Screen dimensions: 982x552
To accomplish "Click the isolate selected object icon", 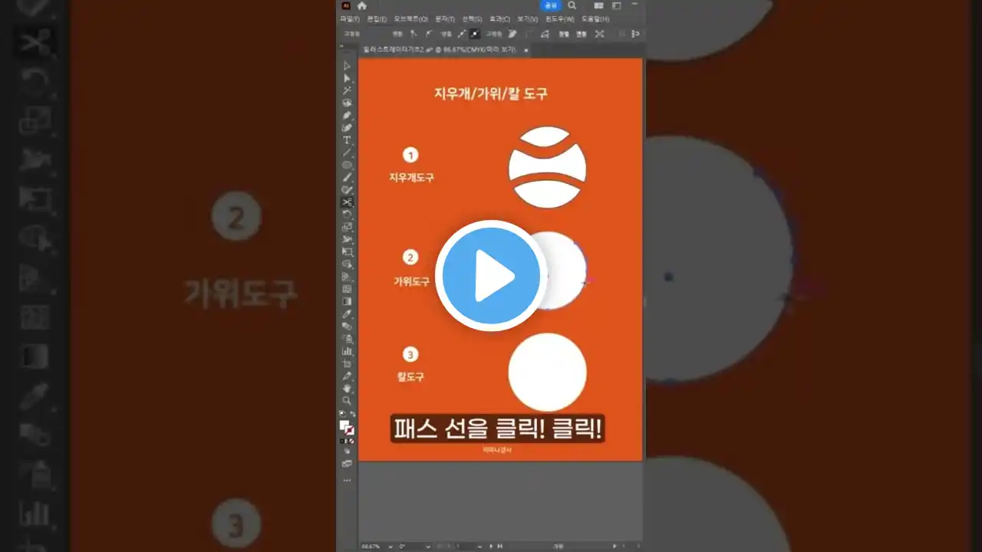I will pos(599,34).
